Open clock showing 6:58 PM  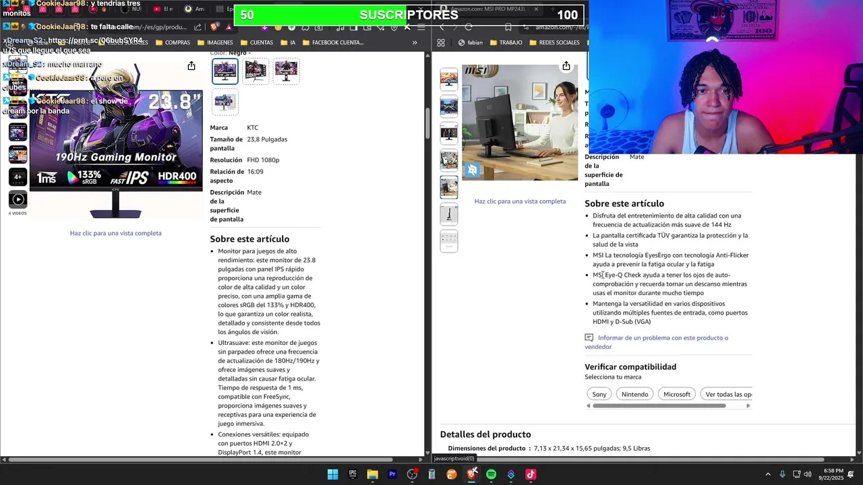pyautogui.click(x=831, y=474)
